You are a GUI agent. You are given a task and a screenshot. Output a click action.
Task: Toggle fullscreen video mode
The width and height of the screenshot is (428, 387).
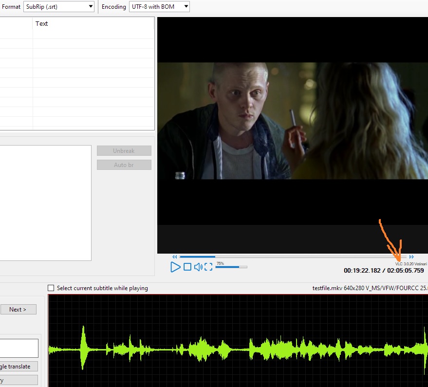coord(208,267)
